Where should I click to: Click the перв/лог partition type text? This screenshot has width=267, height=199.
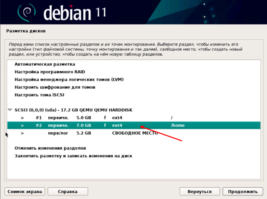(x=58, y=133)
